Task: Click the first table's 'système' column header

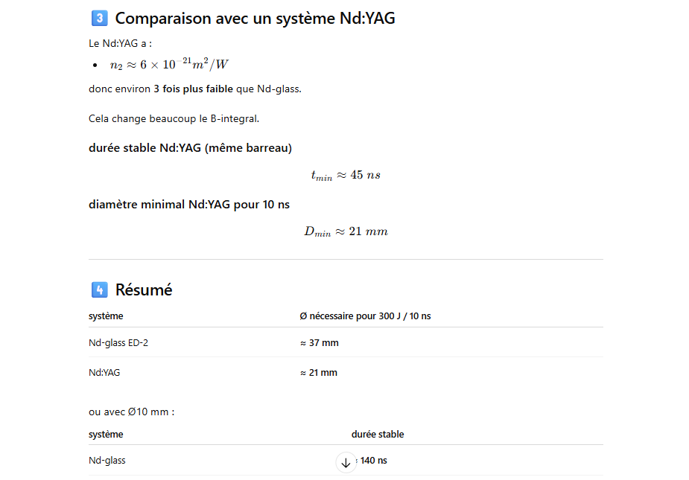Action: [x=106, y=316]
